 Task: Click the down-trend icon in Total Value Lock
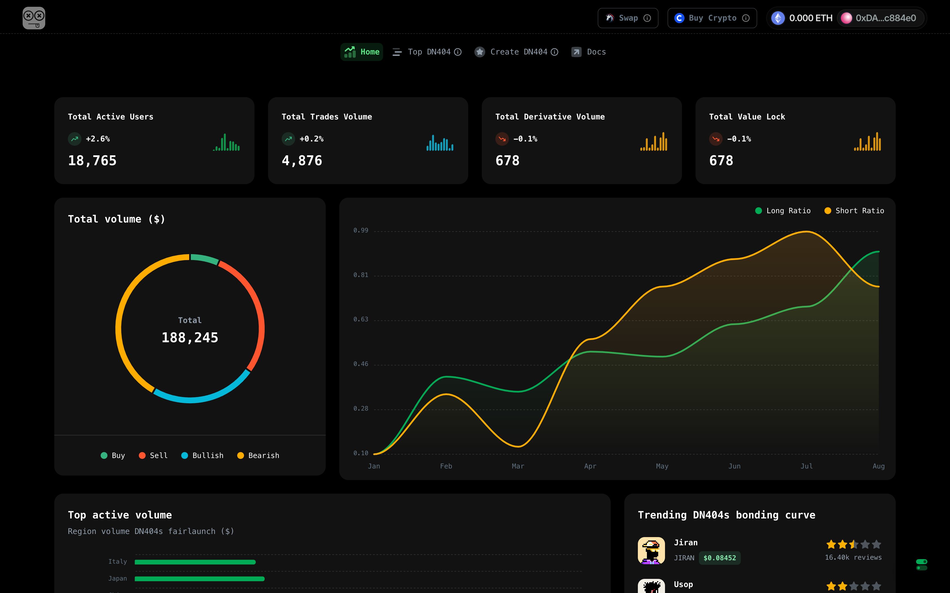[x=716, y=139]
